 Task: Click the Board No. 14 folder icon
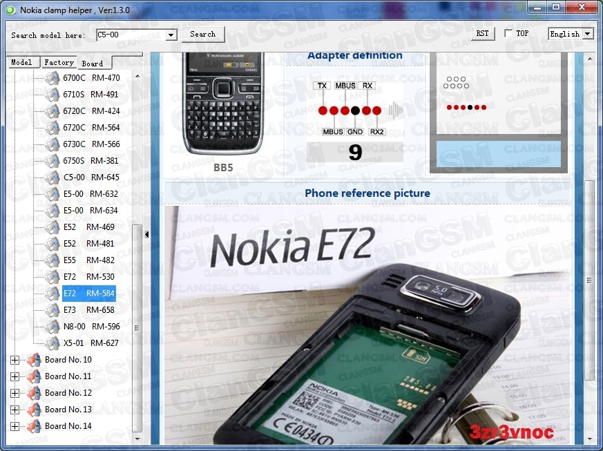(35, 425)
